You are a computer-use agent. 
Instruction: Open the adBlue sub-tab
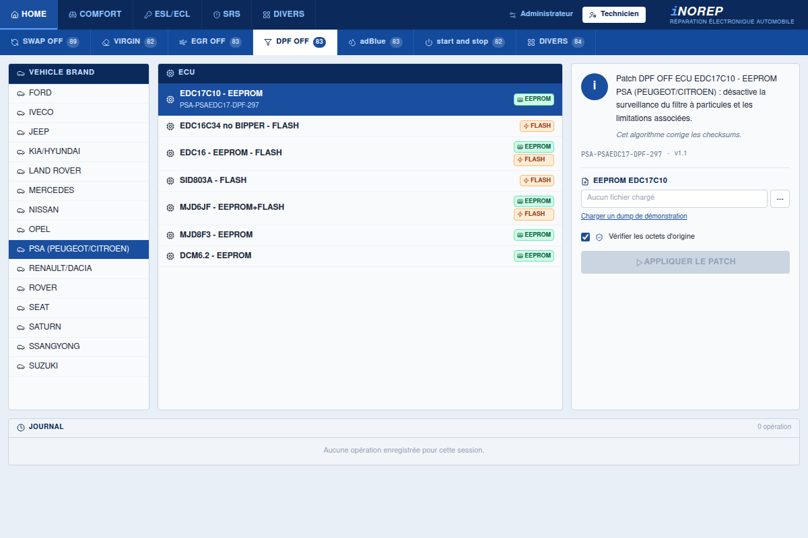coord(375,42)
